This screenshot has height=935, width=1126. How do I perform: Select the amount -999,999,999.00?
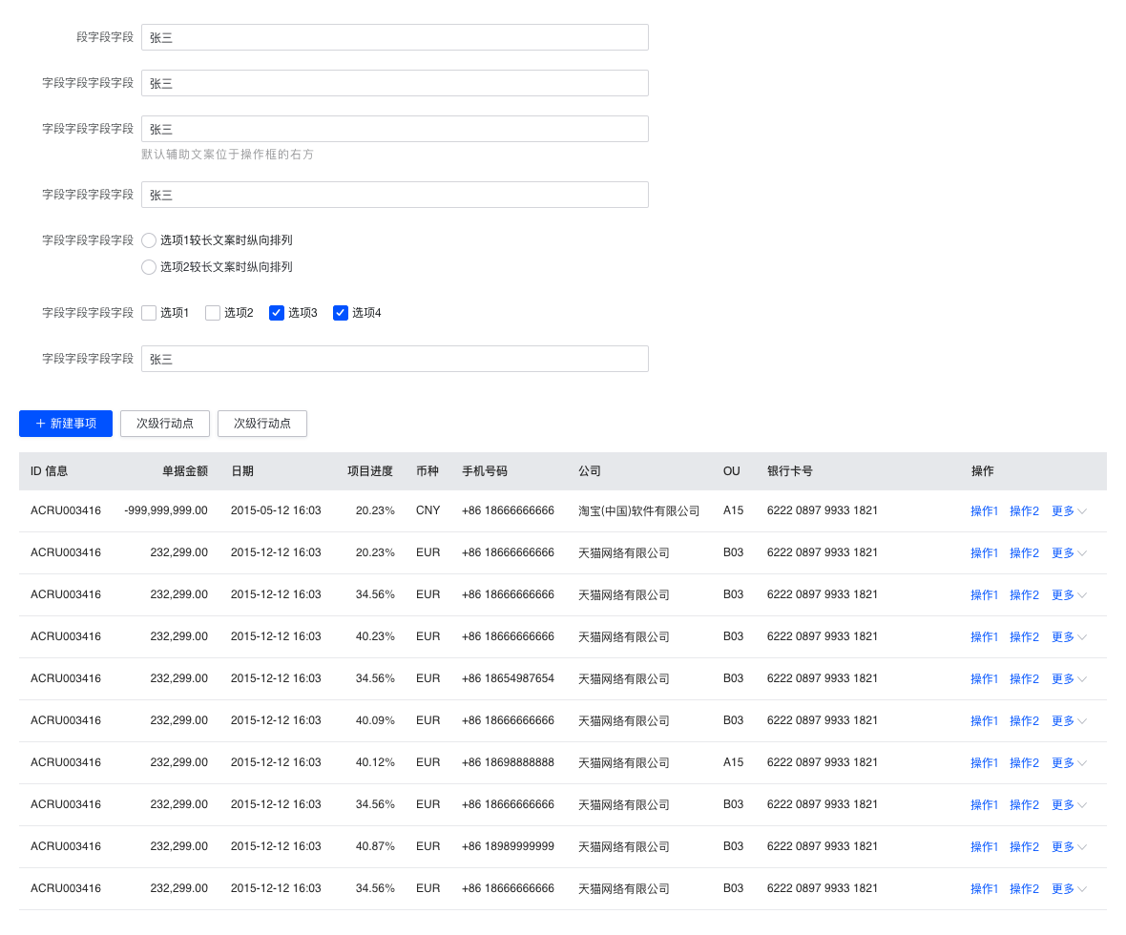click(166, 510)
